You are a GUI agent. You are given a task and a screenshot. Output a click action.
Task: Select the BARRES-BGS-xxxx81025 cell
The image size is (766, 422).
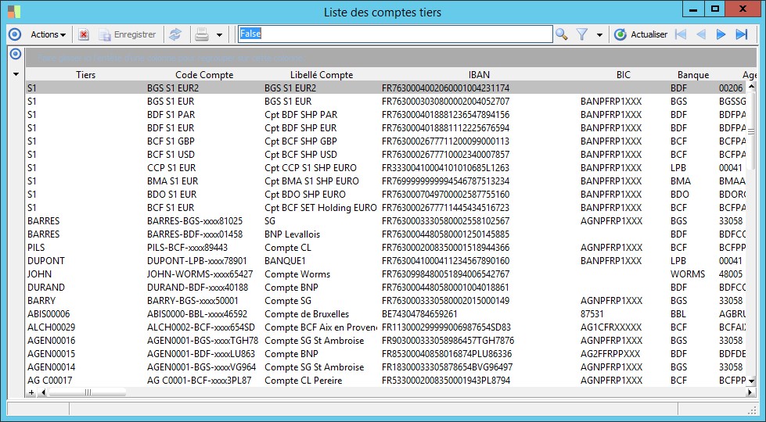(x=204, y=221)
